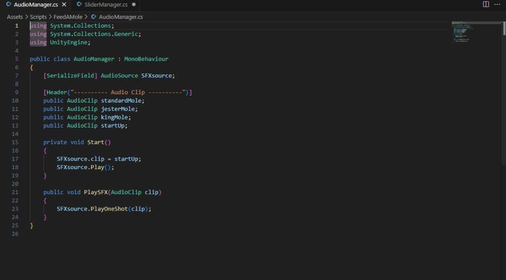Click 'UnityEngine' in the using statement
The image size is (506, 280).
pyautogui.click(x=68, y=42)
